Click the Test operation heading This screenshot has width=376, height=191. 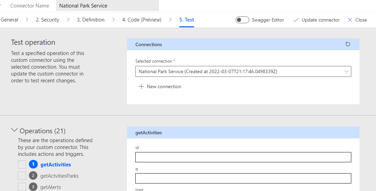pos(33,42)
